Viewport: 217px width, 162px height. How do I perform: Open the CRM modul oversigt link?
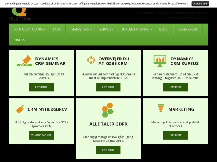(183, 13)
